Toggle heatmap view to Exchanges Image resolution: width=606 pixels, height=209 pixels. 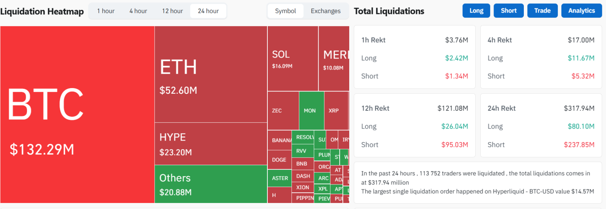pyautogui.click(x=325, y=11)
